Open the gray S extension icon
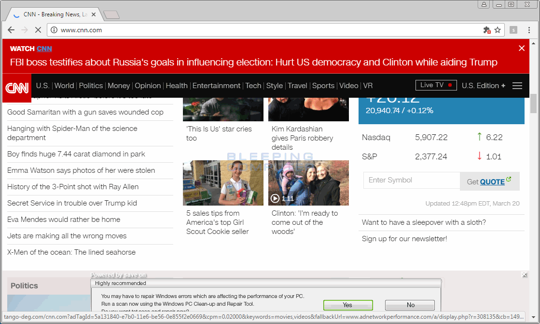This screenshot has width=540, height=324. click(x=513, y=30)
